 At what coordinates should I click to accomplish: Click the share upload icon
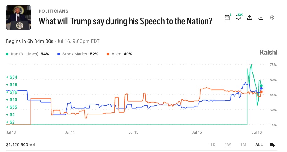[x=250, y=18]
